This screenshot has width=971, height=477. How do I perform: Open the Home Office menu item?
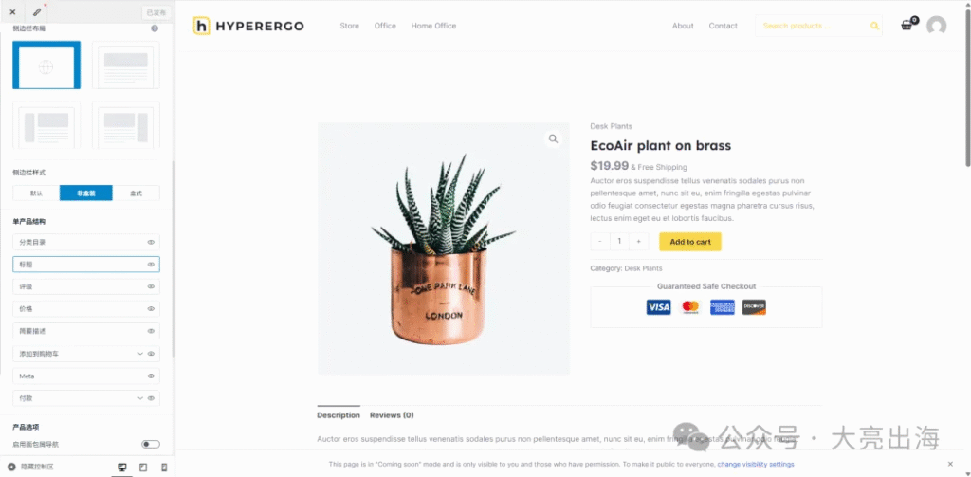click(x=433, y=26)
